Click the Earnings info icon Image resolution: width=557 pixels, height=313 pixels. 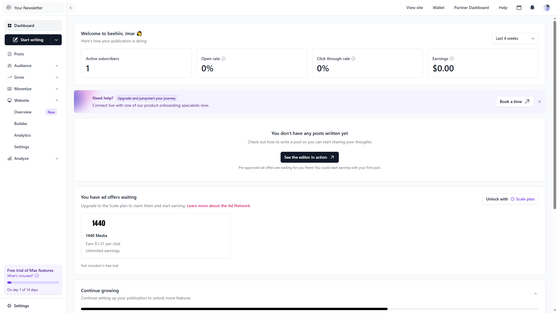pyautogui.click(x=452, y=59)
